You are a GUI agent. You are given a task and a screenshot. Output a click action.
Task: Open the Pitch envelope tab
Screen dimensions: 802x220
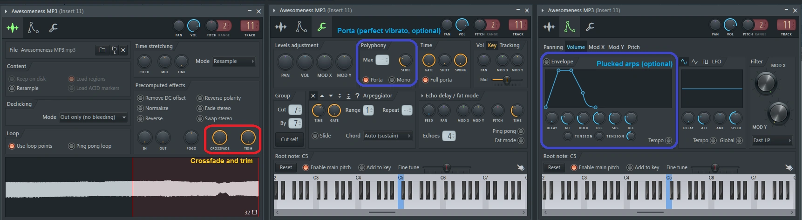point(633,47)
